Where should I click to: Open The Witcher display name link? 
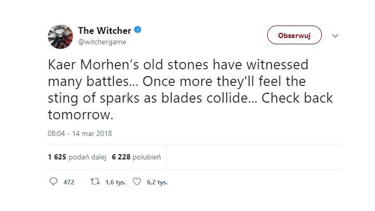(x=104, y=30)
